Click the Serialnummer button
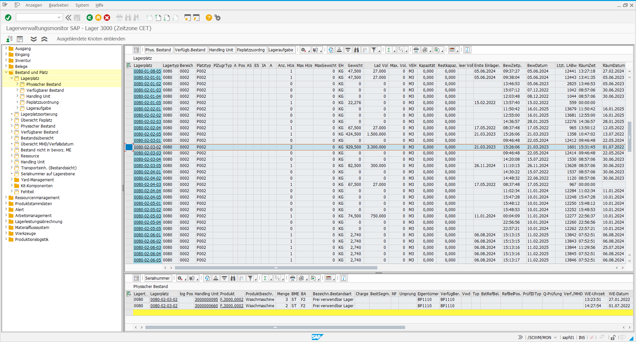The width and height of the screenshot is (636, 342). coord(158,278)
